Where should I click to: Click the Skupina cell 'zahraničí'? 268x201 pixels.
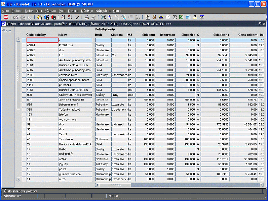[119, 124]
